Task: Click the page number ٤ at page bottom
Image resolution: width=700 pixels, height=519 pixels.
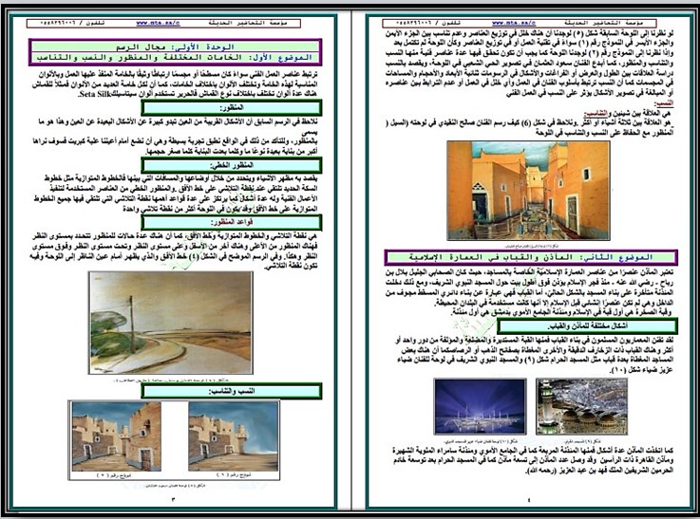Action: [529, 500]
